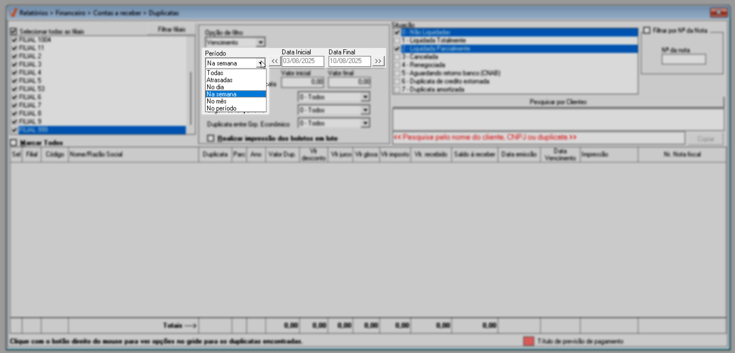
Task: Select '4 - Renegociada' situation row
Action: click(x=515, y=65)
